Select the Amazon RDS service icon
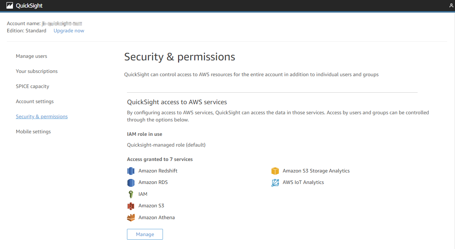455x249 pixels. pyautogui.click(x=131, y=183)
